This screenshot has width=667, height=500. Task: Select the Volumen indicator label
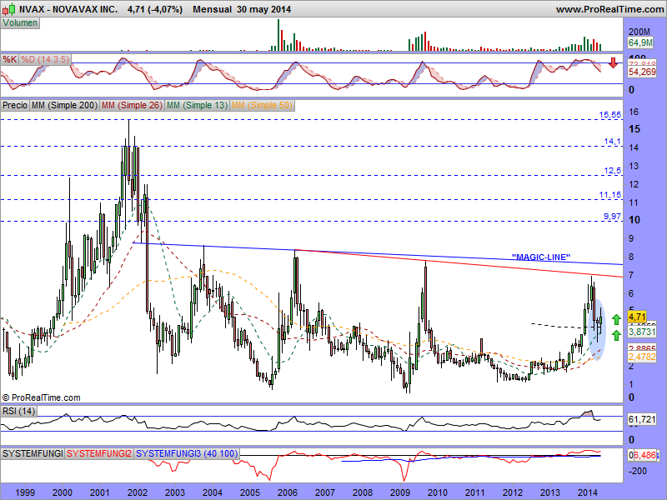20,23
